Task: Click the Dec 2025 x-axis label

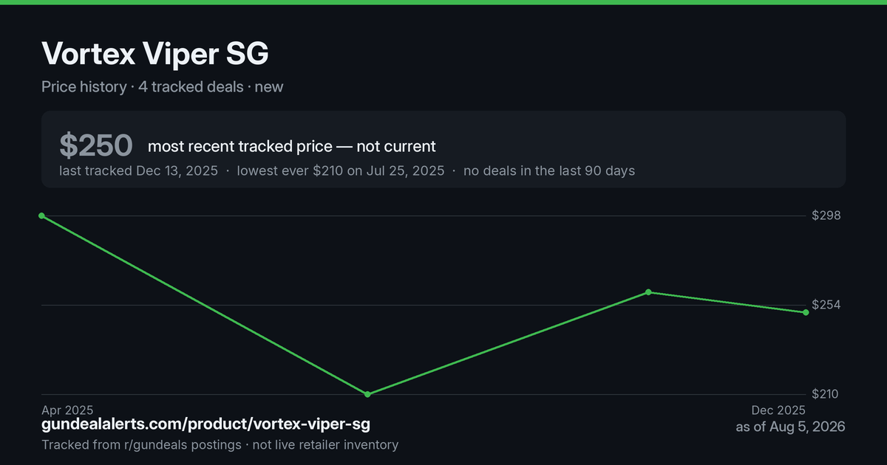Action: point(778,410)
